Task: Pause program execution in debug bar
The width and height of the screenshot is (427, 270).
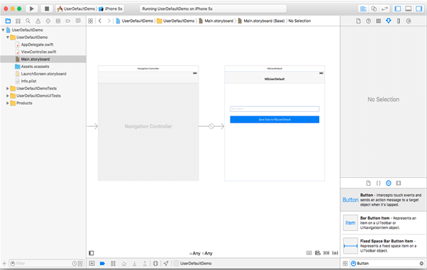Action: point(113,264)
